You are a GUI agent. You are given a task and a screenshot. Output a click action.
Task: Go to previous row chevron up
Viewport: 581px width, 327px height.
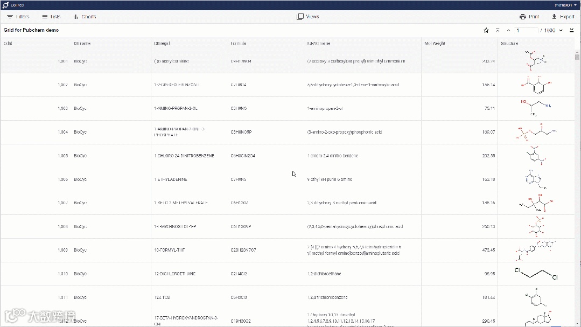point(508,30)
